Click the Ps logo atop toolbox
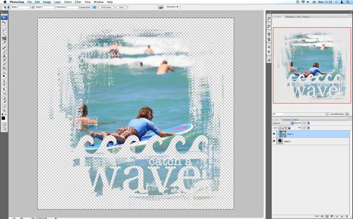Screen dimensions: 353x219 point(4,18)
